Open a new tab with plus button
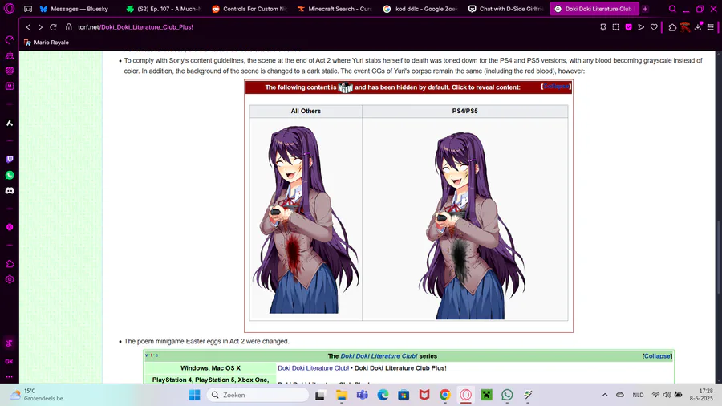The width and height of the screenshot is (722, 406). [x=645, y=9]
